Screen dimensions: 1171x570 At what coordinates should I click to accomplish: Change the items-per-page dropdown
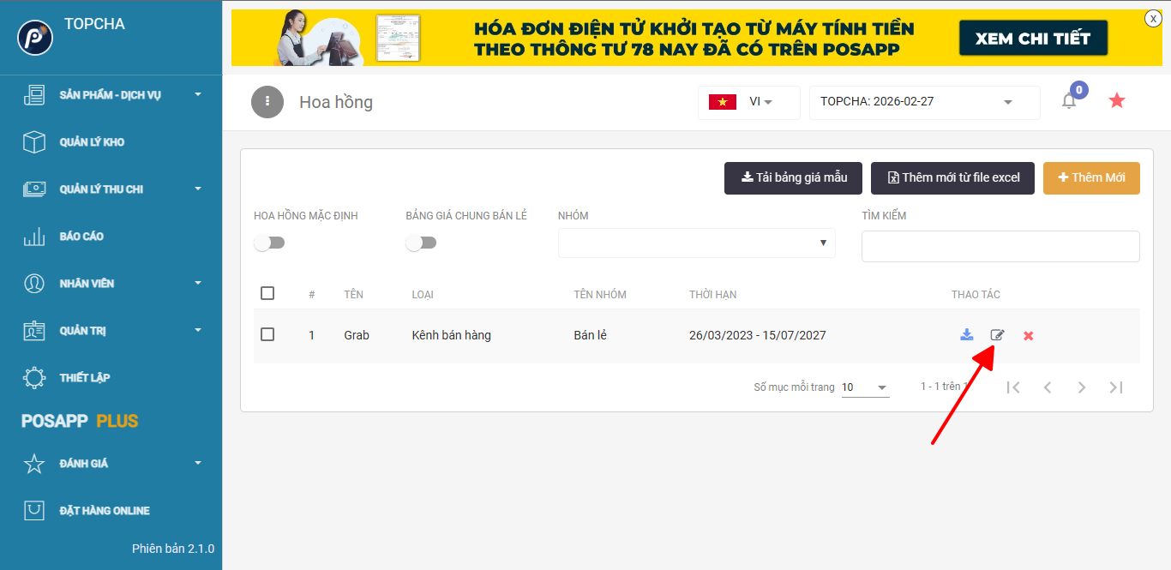(864, 387)
